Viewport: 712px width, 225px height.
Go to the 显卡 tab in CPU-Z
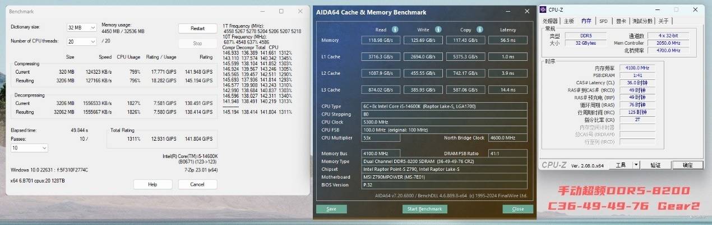coord(621,21)
